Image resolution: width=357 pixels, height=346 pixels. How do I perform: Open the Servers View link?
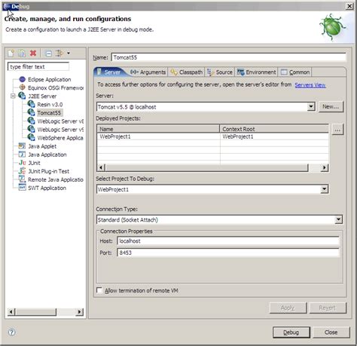(310, 85)
